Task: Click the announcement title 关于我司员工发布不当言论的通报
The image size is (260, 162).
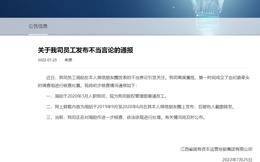Action: pyautogui.click(x=85, y=50)
